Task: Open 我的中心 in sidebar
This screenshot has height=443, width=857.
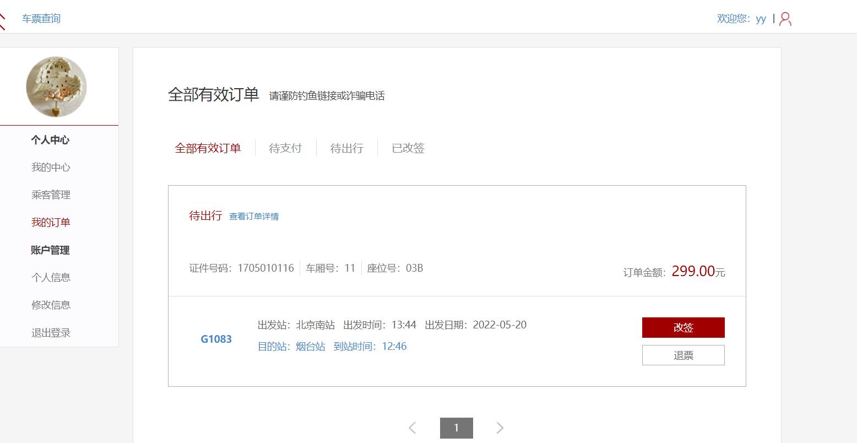Action: coord(51,168)
